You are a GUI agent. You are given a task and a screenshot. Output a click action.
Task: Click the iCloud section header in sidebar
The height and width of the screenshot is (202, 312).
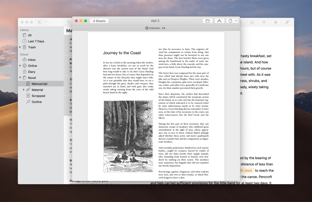(24, 54)
